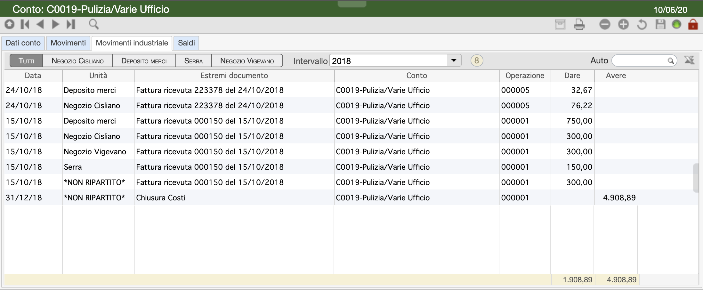Click the 150,00 Dare amount

(x=579, y=167)
